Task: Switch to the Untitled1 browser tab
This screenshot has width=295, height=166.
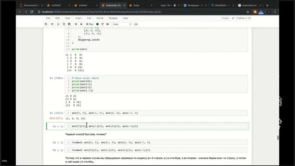Action: pyautogui.click(x=59, y=6)
